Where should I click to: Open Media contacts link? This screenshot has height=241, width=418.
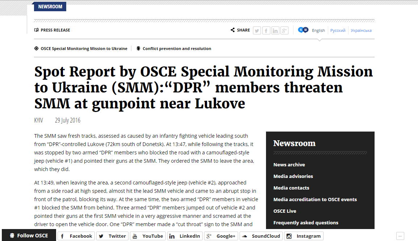(x=291, y=188)
